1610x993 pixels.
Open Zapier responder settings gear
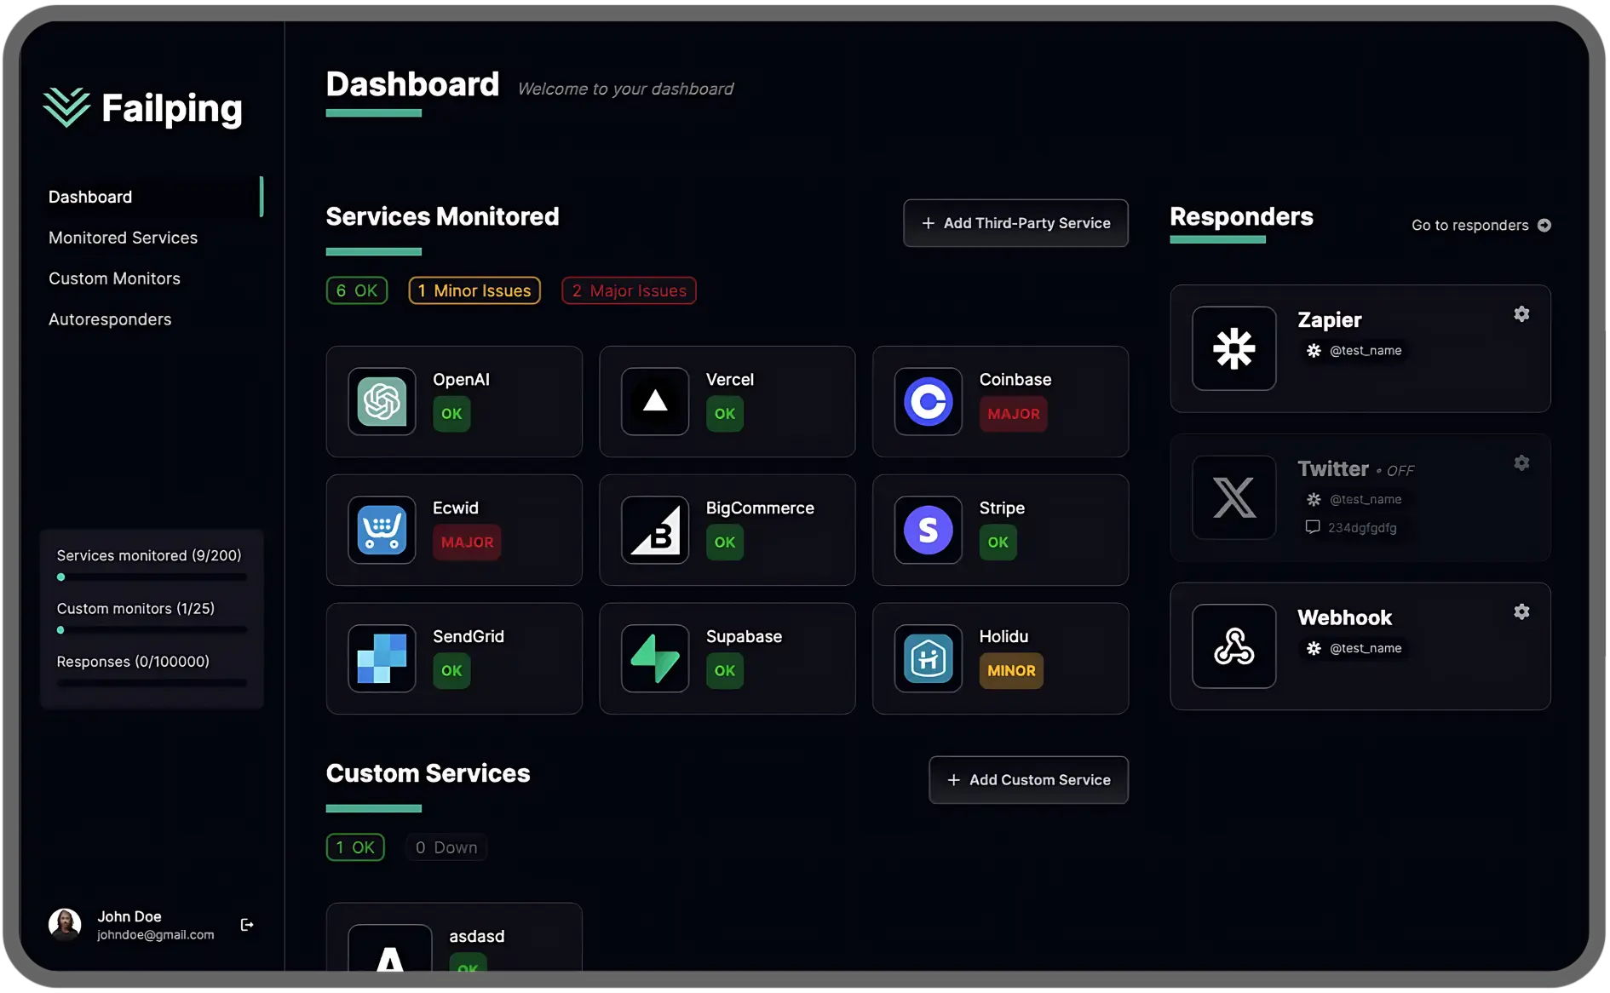pyautogui.click(x=1521, y=313)
